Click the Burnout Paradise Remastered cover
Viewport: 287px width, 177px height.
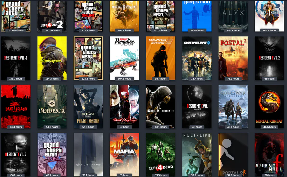point(124,58)
